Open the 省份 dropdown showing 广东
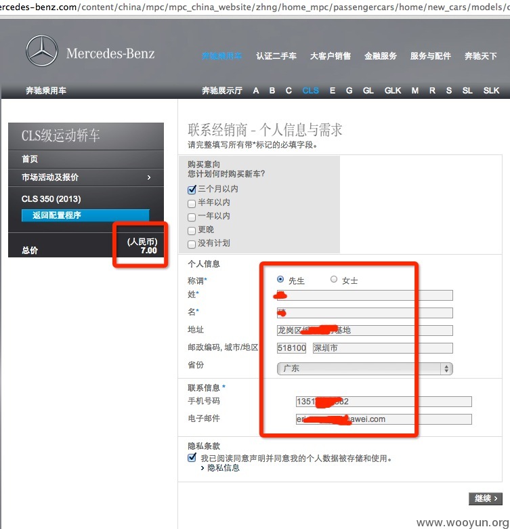Image resolution: width=510 pixels, height=529 pixels. 364,368
